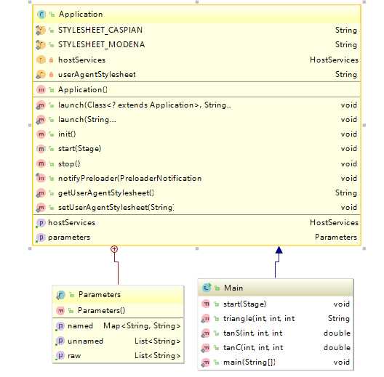This screenshot has height=377, width=384.
Task: Select the start(Stage) method in Application
Action: (79, 149)
